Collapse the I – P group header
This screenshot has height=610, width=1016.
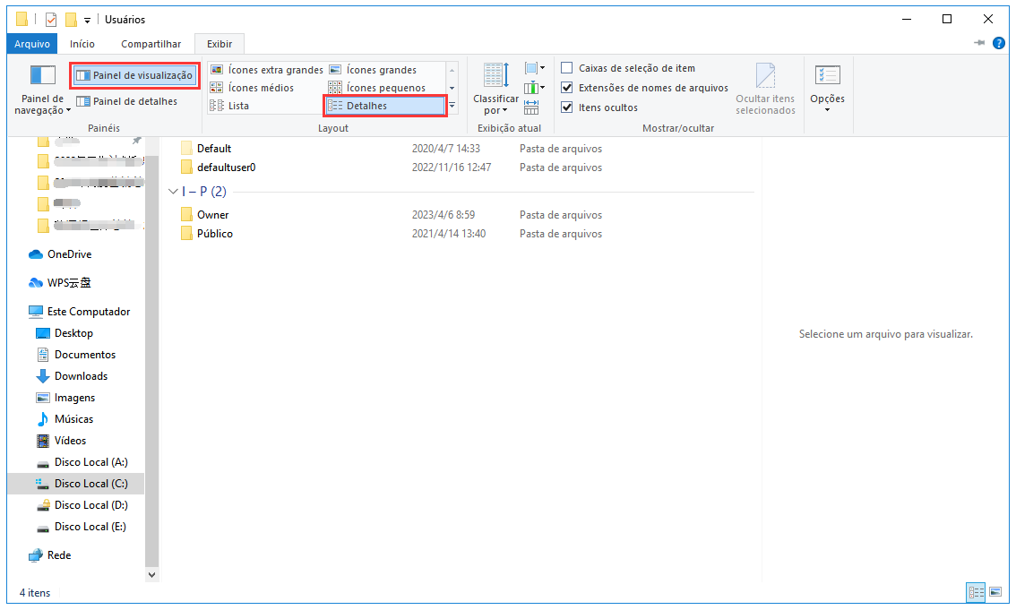174,192
